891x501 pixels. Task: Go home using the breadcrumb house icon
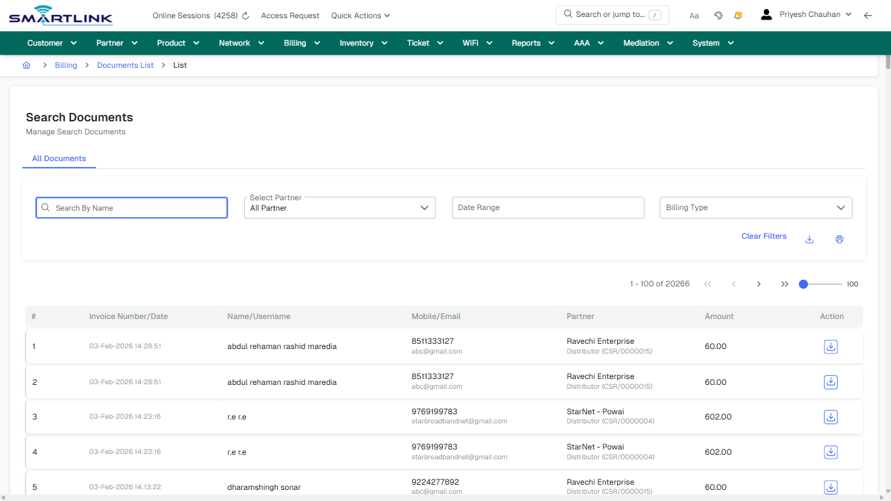[x=26, y=65]
